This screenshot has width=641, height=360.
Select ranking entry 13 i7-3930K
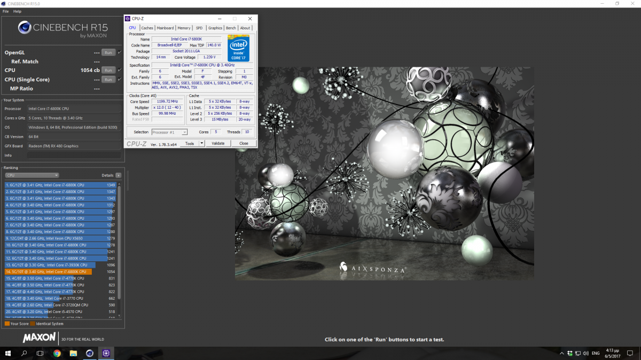point(60,265)
